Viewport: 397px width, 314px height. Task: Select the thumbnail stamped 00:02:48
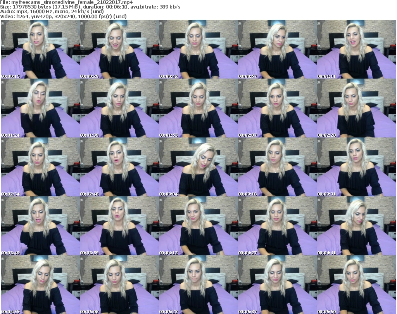(119, 167)
